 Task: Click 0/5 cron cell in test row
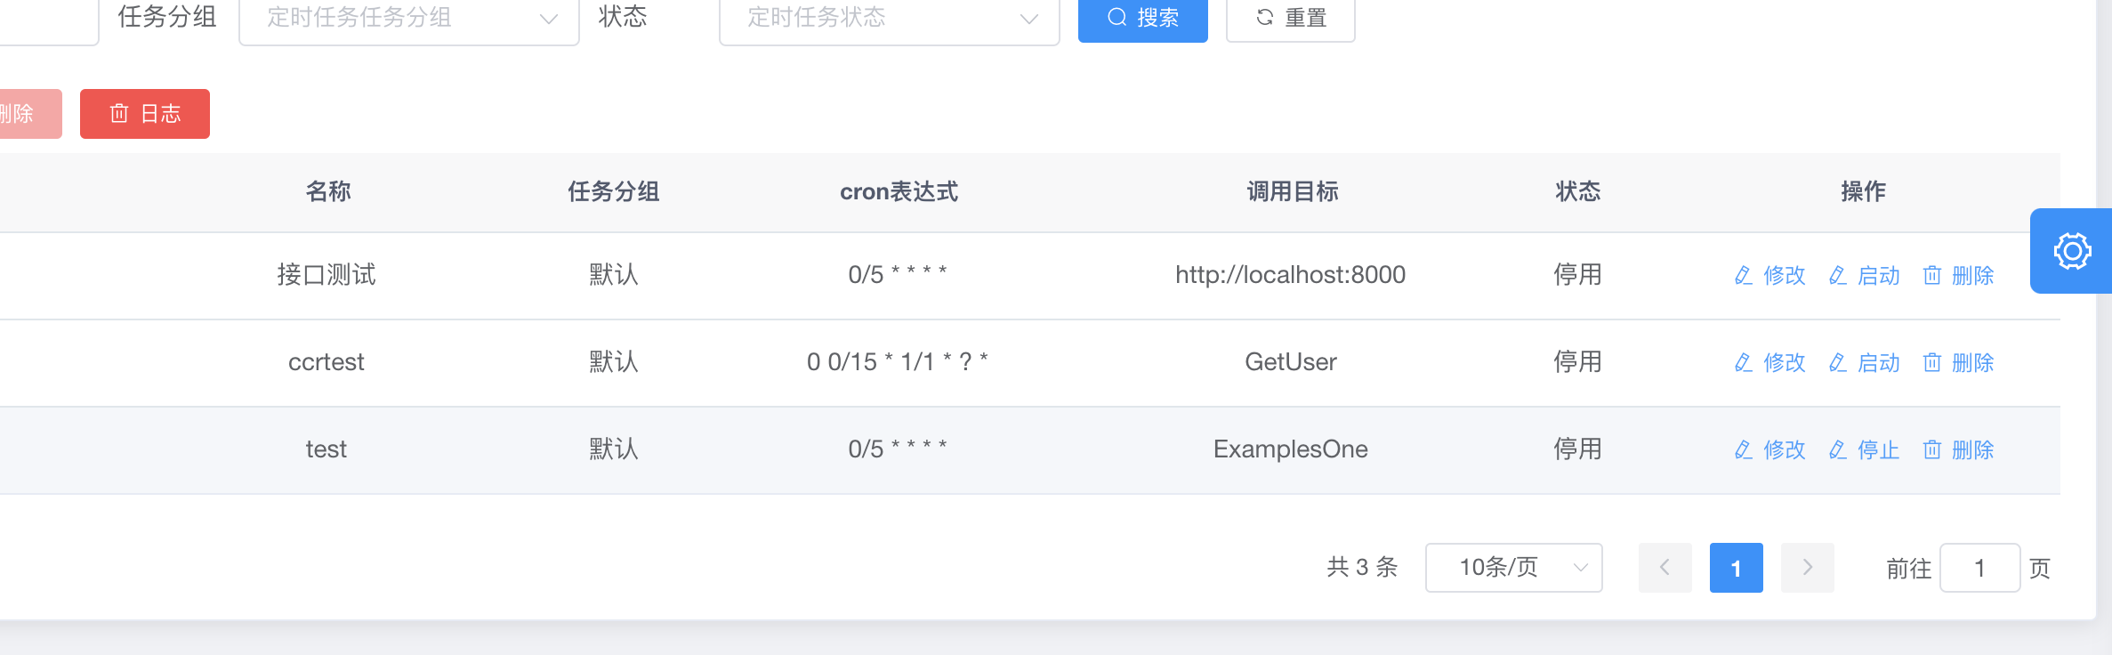[x=898, y=449]
